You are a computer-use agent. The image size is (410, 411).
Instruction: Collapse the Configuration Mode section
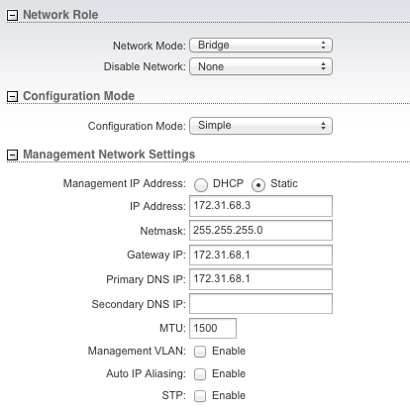12,96
